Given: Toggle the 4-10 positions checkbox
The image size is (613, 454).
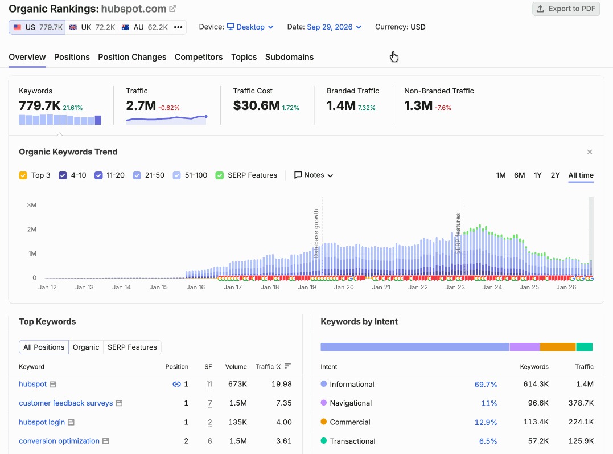Looking at the screenshot, I should [x=63, y=175].
